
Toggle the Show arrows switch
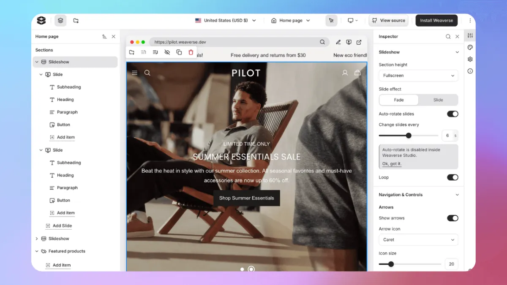coord(452,218)
